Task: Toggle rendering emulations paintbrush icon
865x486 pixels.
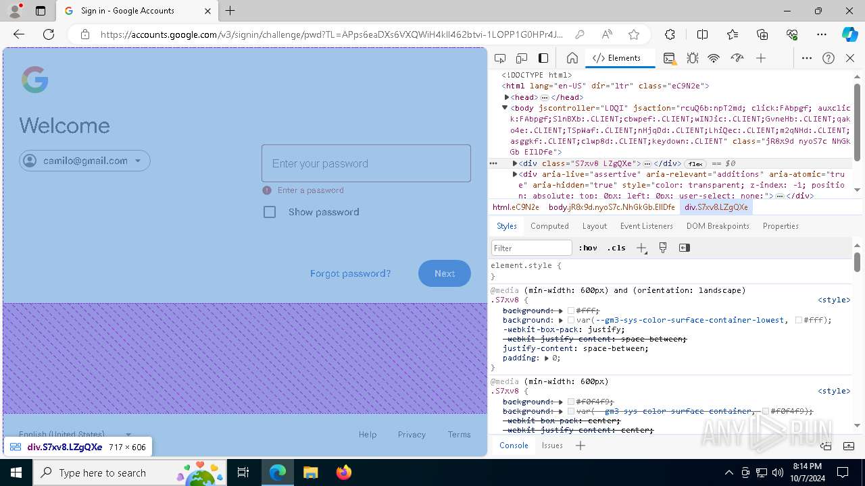Action: click(663, 248)
